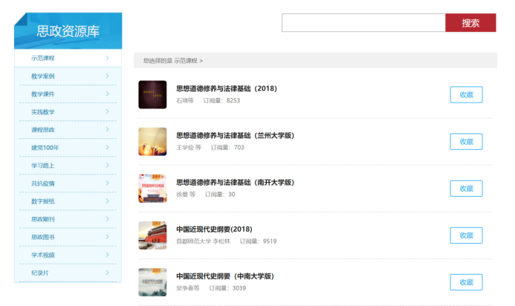The width and height of the screenshot is (515, 306).
Task: Open the 示范课程 menu item
Action: point(68,58)
